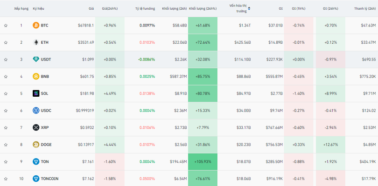Viewport: 378px width, 186px height.
Task: Click the Solana SOL coin icon
Action: click(x=36, y=93)
